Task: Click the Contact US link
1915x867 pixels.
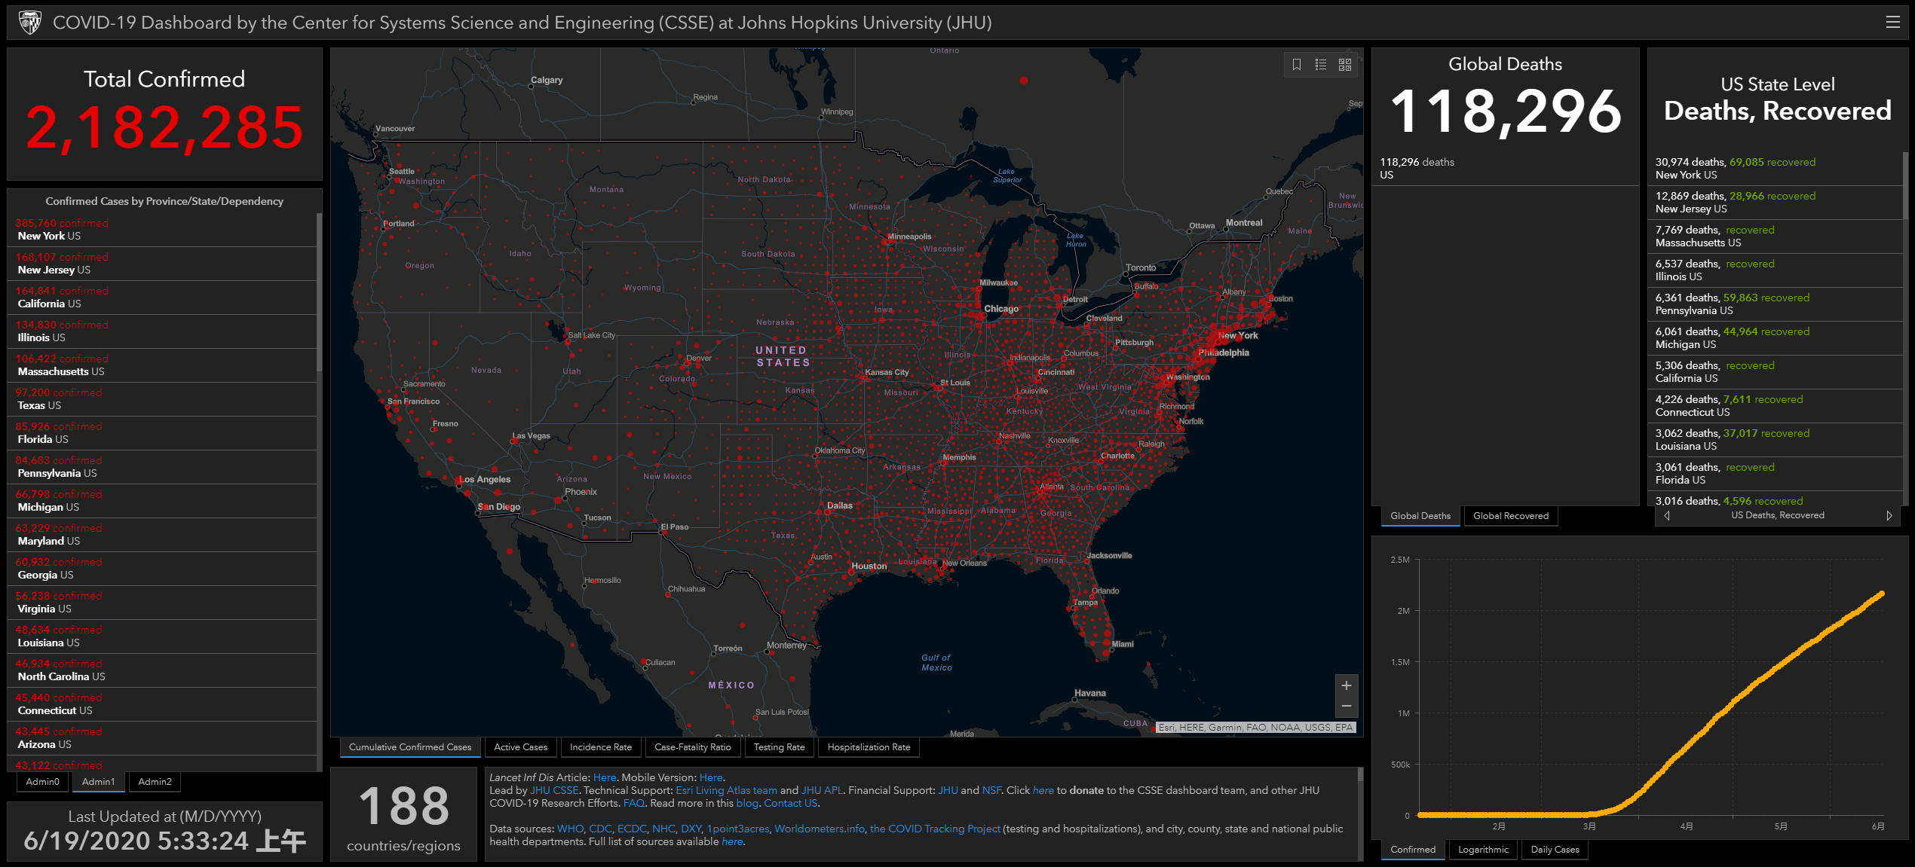Action: [790, 803]
